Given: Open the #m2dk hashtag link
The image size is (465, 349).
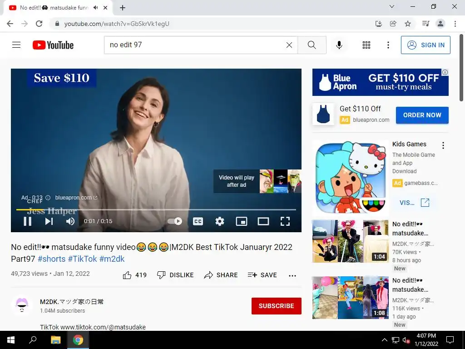Looking at the screenshot, I should click(x=112, y=259).
